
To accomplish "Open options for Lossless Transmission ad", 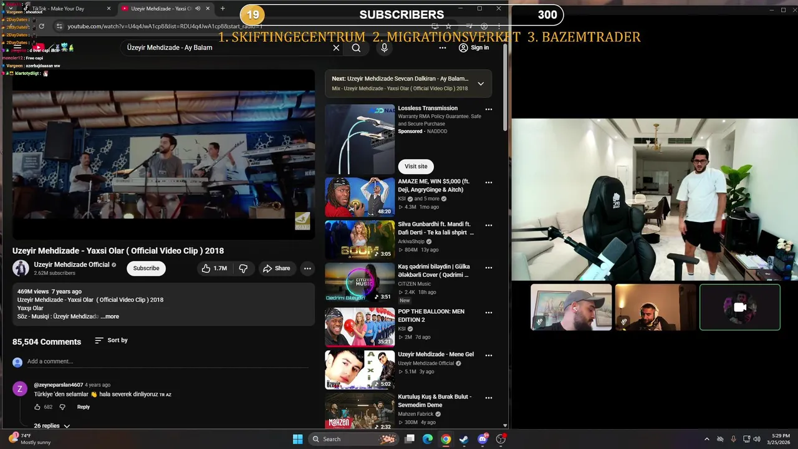I will tap(489, 109).
